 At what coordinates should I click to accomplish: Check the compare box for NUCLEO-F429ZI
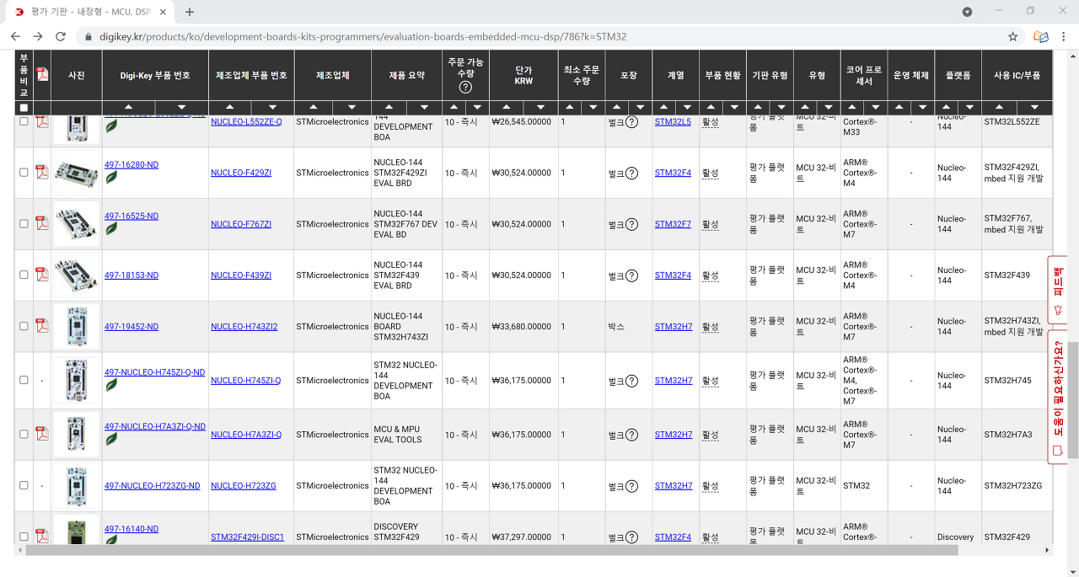click(24, 173)
